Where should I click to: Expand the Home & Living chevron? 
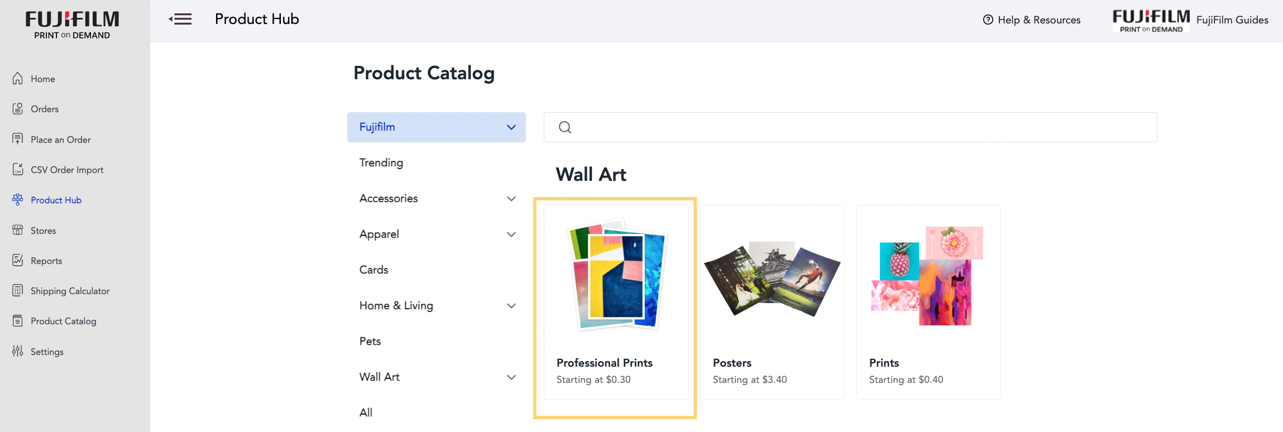[511, 306]
